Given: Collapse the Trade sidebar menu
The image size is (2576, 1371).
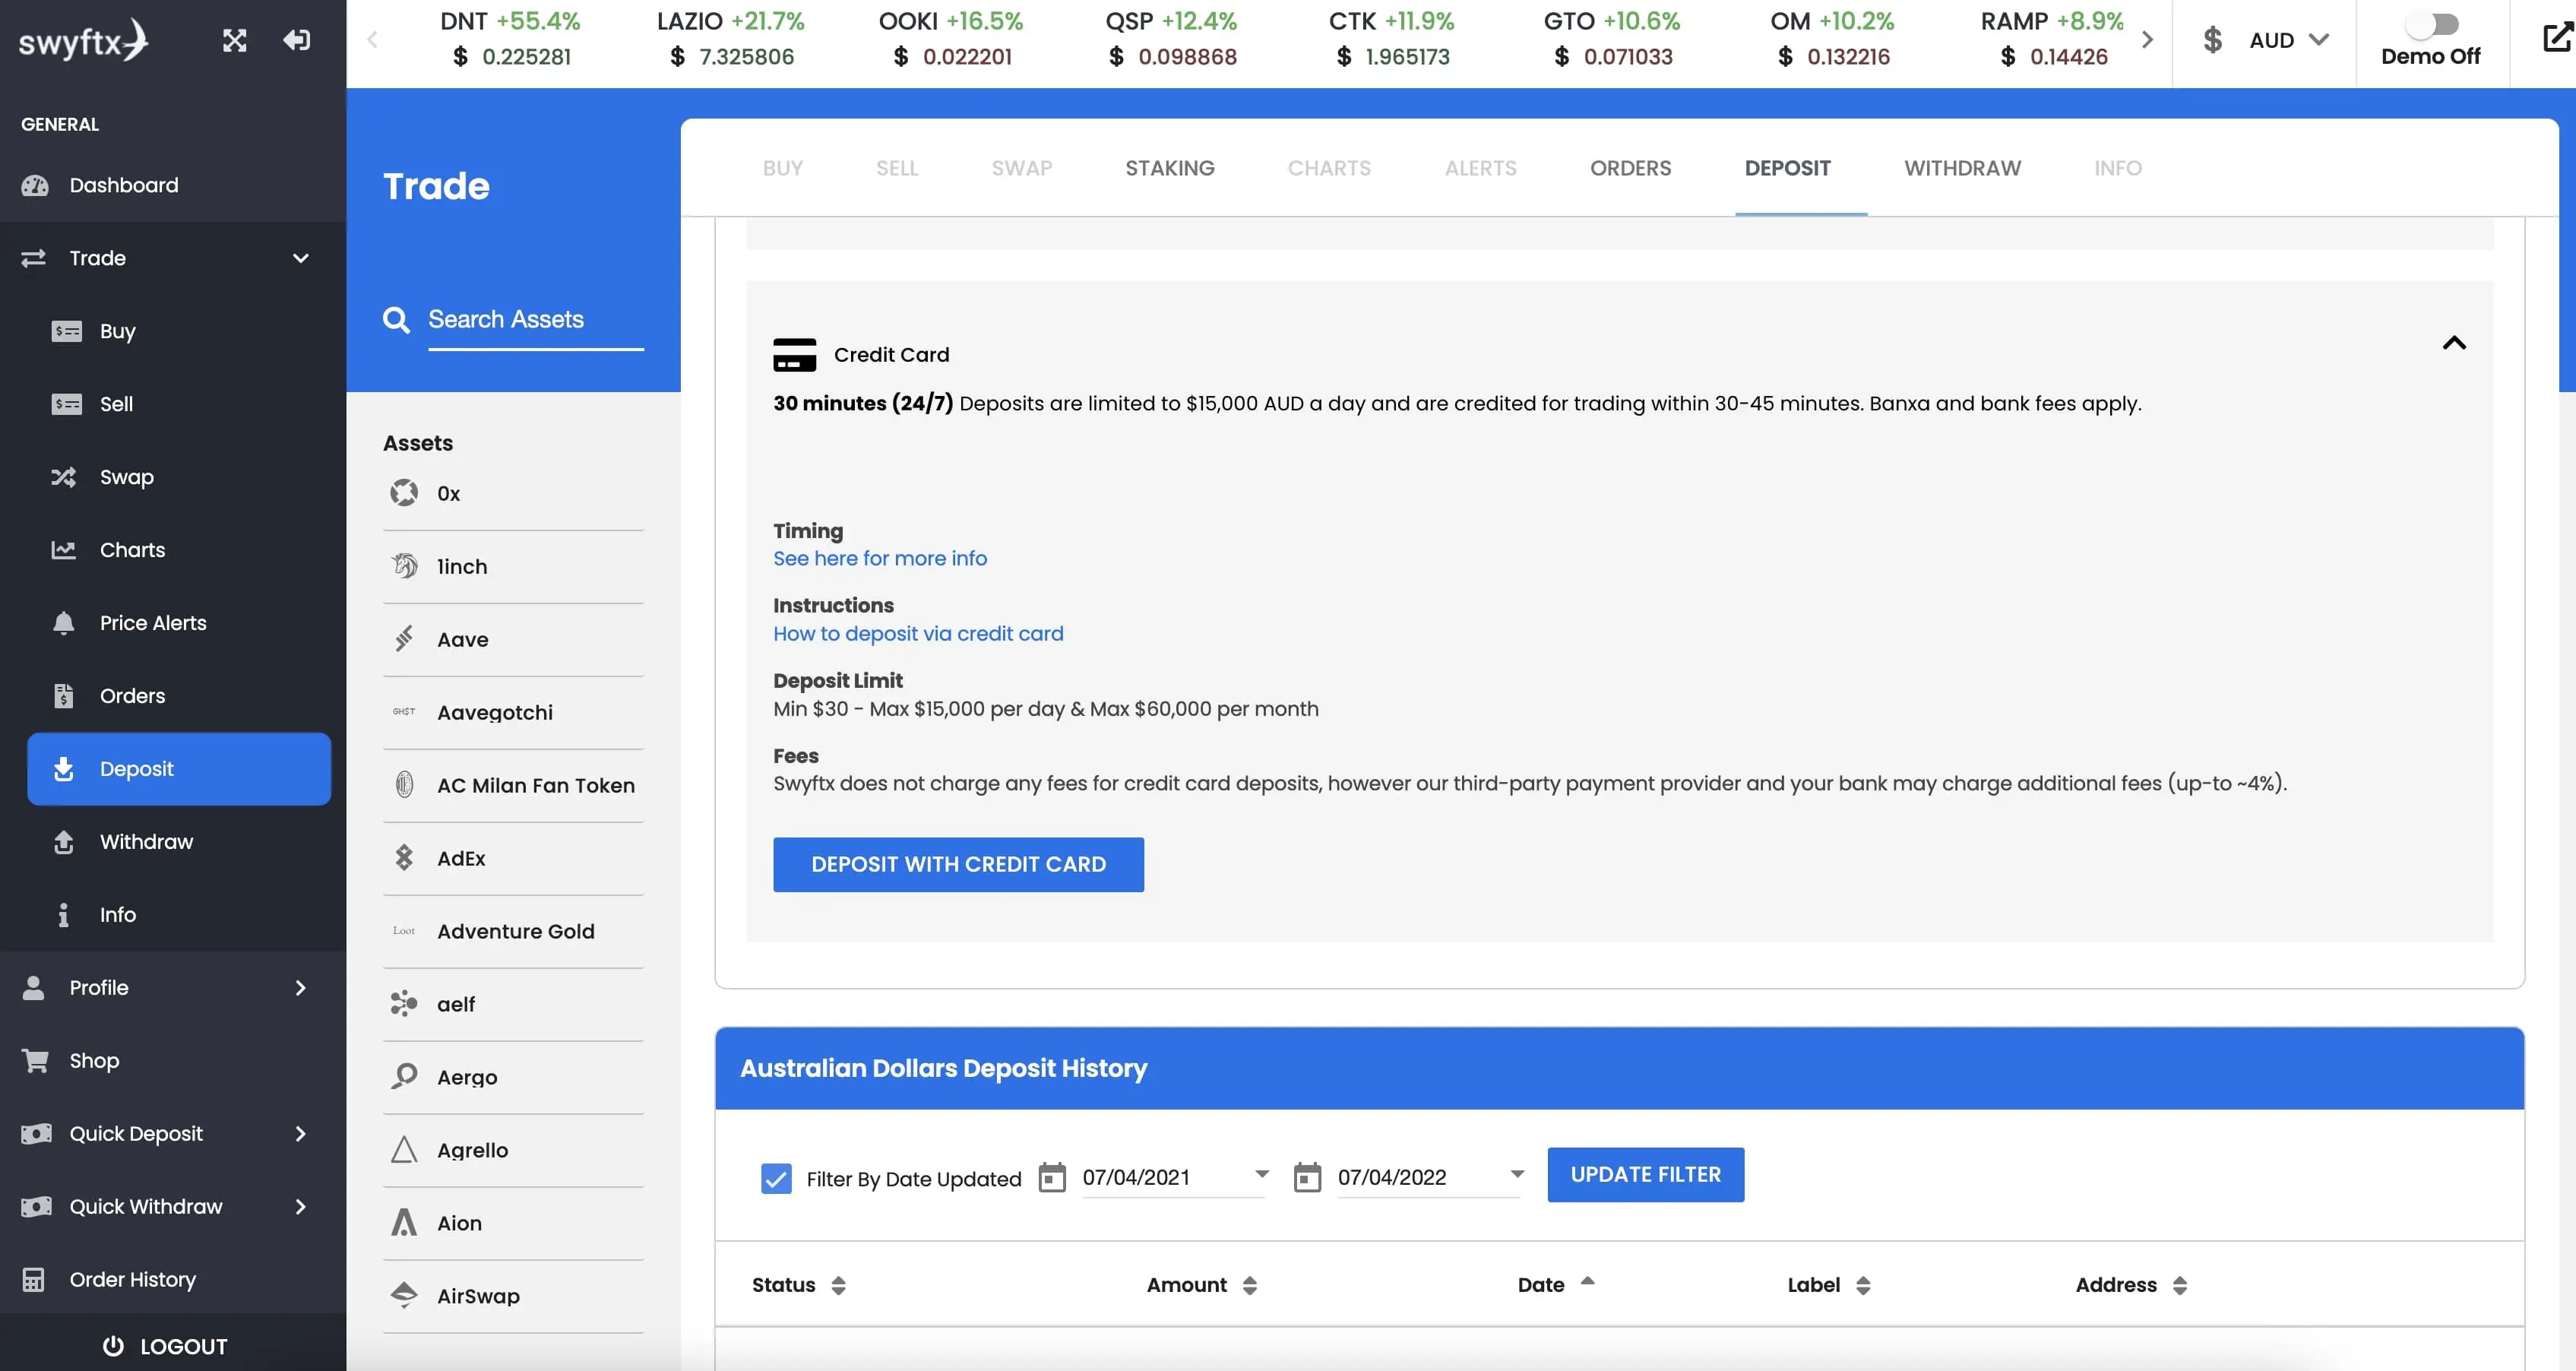Looking at the screenshot, I should point(300,258).
